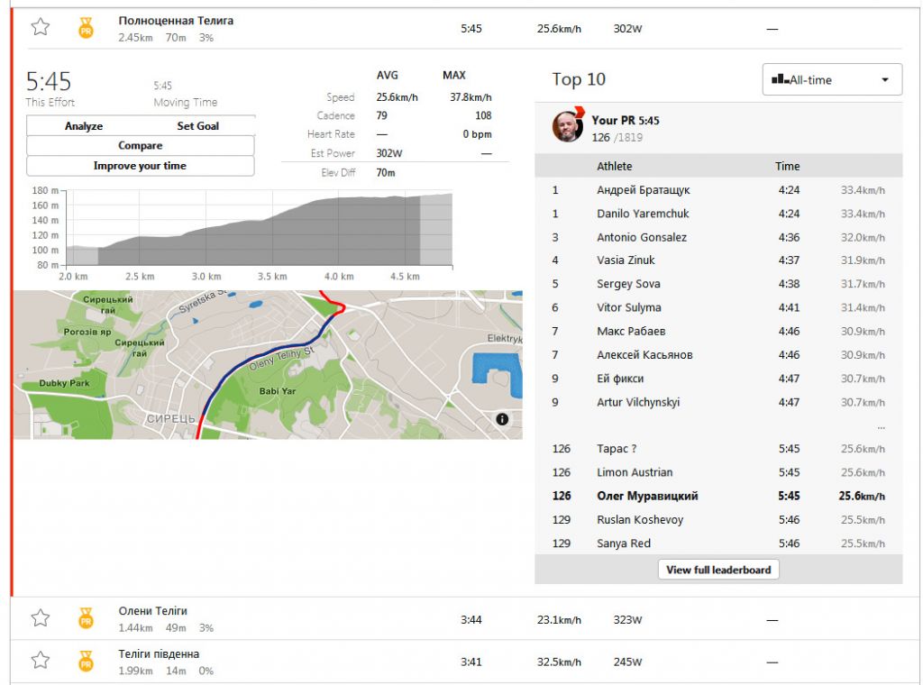Click PR medal icon for Полноценная Телига
Screen dimensions: 923x685
pos(86,28)
